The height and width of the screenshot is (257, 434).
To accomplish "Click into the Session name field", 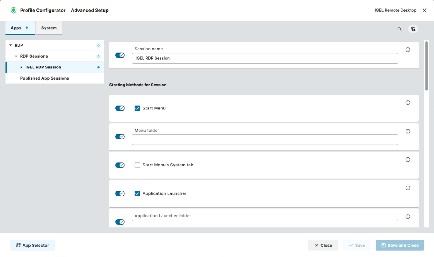I will pos(265,58).
